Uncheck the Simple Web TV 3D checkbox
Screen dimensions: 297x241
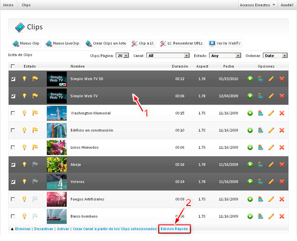tap(13, 79)
